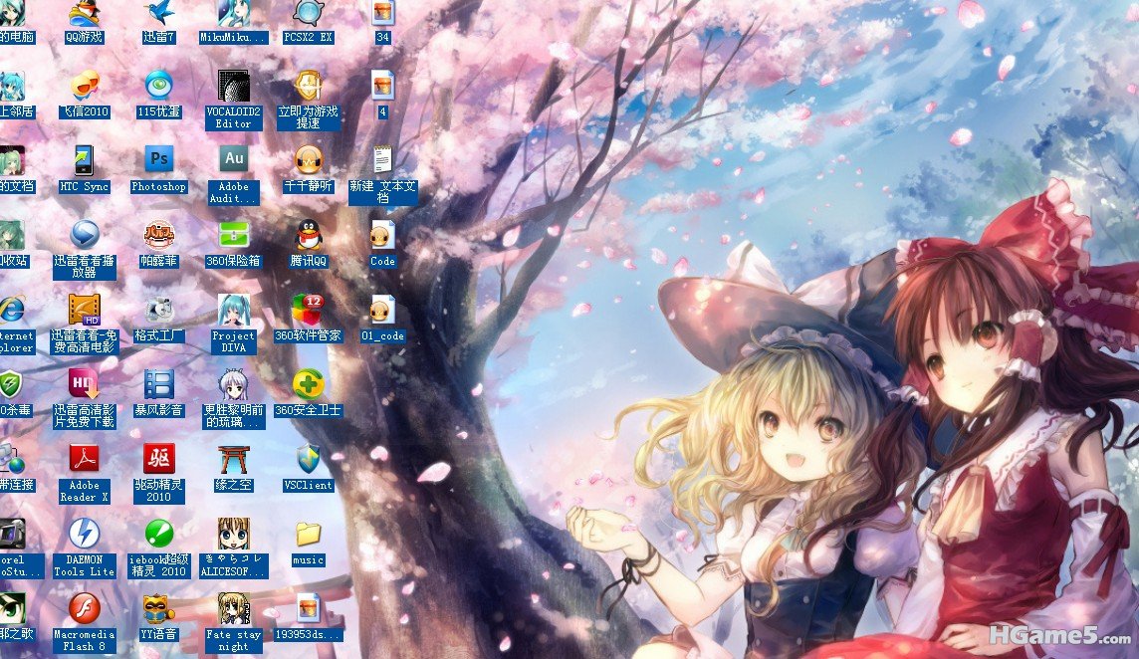1139x659 pixels.
Task: Launch the 迅雷7 download manager icon
Action: (x=159, y=15)
